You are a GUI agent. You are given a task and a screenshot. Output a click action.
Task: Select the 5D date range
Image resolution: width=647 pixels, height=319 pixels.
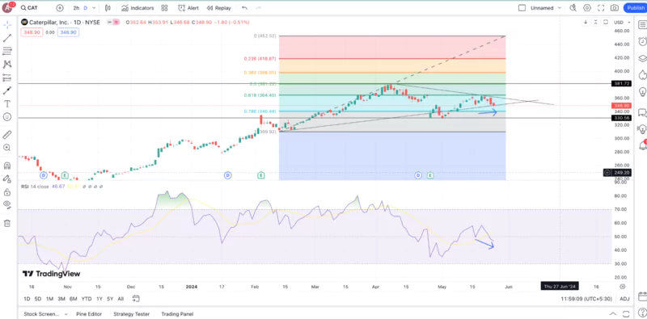pos(38,299)
